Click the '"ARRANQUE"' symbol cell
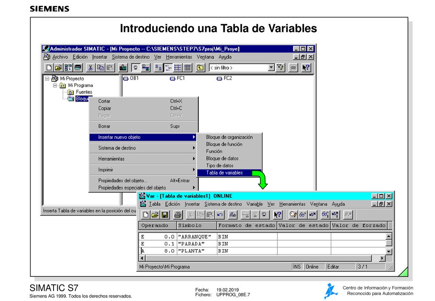Screen dimensions: 435x301 coord(197,237)
